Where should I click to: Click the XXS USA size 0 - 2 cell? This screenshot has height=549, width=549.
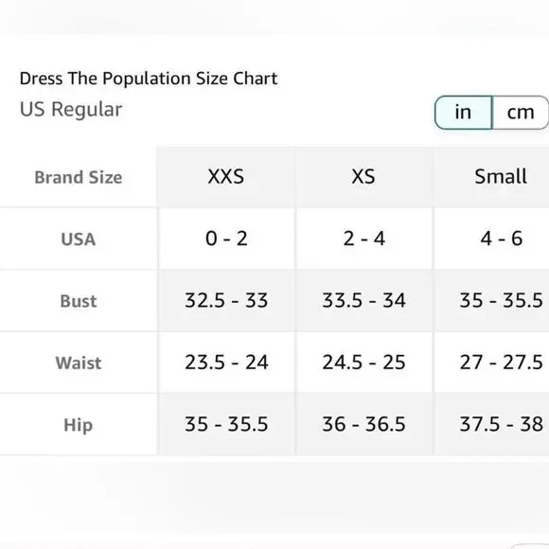[x=226, y=239]
